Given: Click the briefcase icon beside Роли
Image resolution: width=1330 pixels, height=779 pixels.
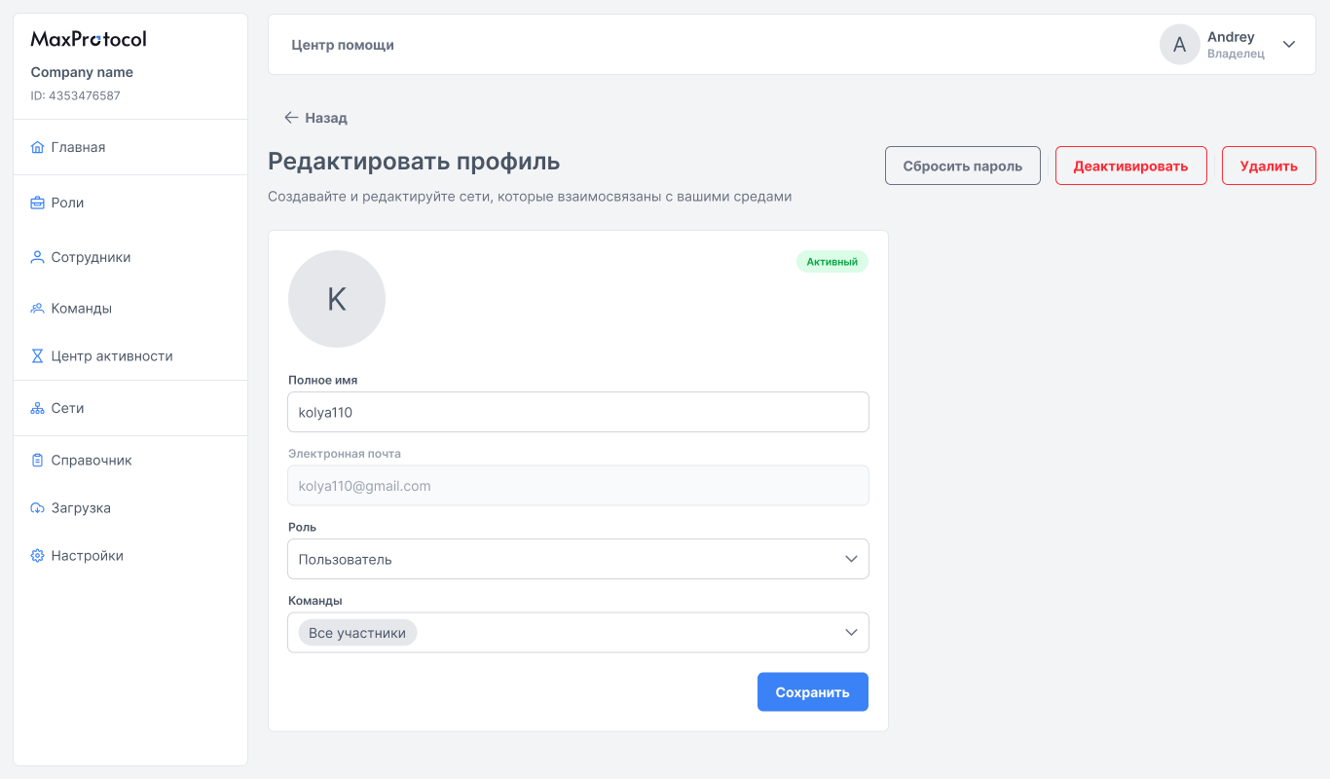Looking at the screenshot, I should [x=38, y=204].
